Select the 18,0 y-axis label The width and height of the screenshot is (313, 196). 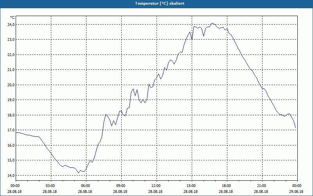click(11, 115)
